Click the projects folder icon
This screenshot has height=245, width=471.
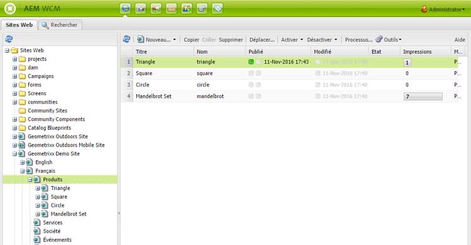coord(22,59)
